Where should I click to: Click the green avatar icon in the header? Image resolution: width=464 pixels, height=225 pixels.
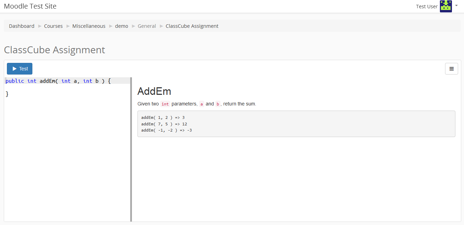(x=446, y=6)
